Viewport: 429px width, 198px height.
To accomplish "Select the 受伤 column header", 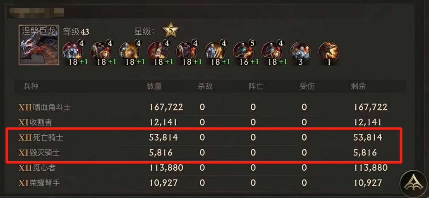I will (307, 87).
